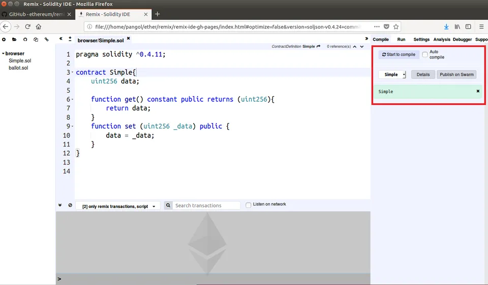The height and width of the screenshot is (285, 488).
Task: Open transaction filter dropdown in terminal
Action: [118, 206]
